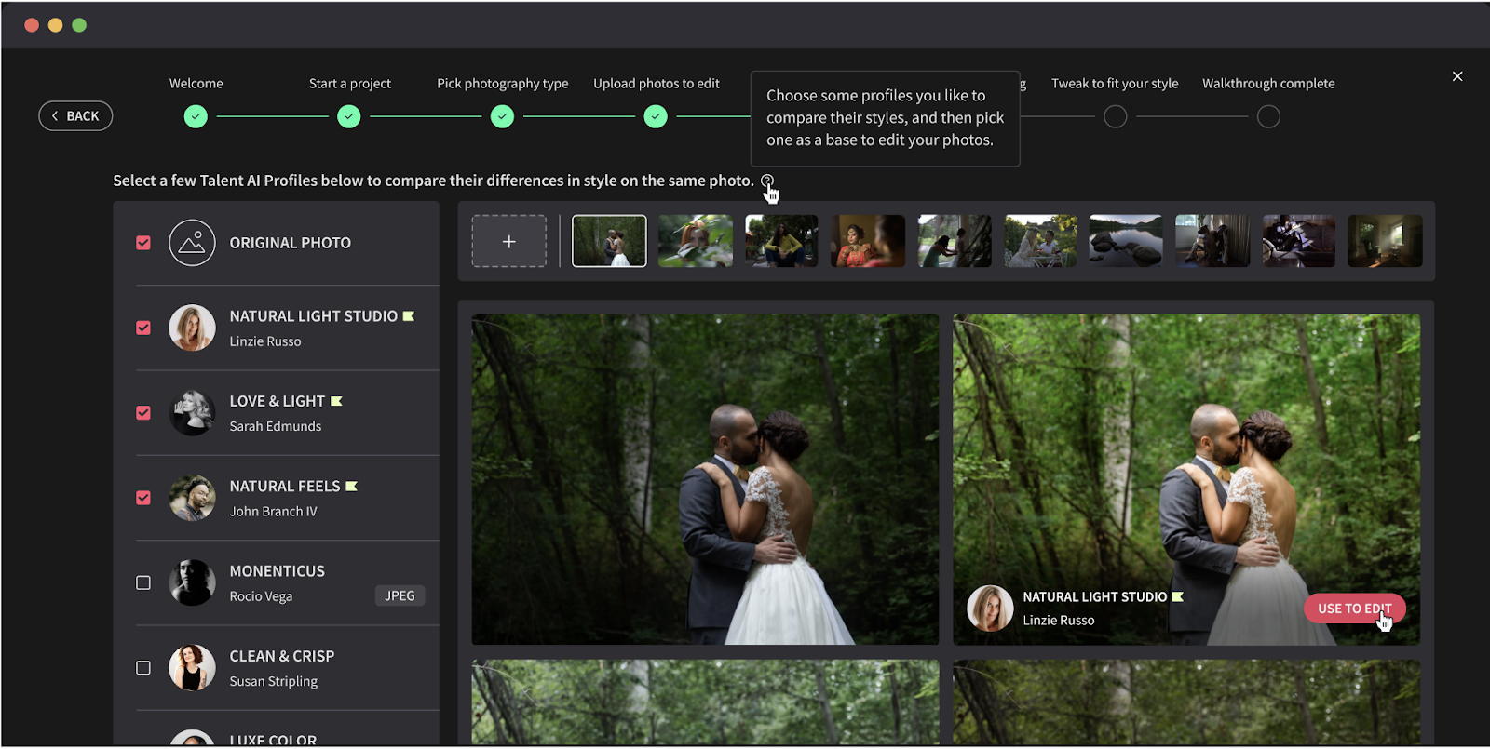
Task: Click the Natural Light Studio preview image
Action: coord(1186,479)
